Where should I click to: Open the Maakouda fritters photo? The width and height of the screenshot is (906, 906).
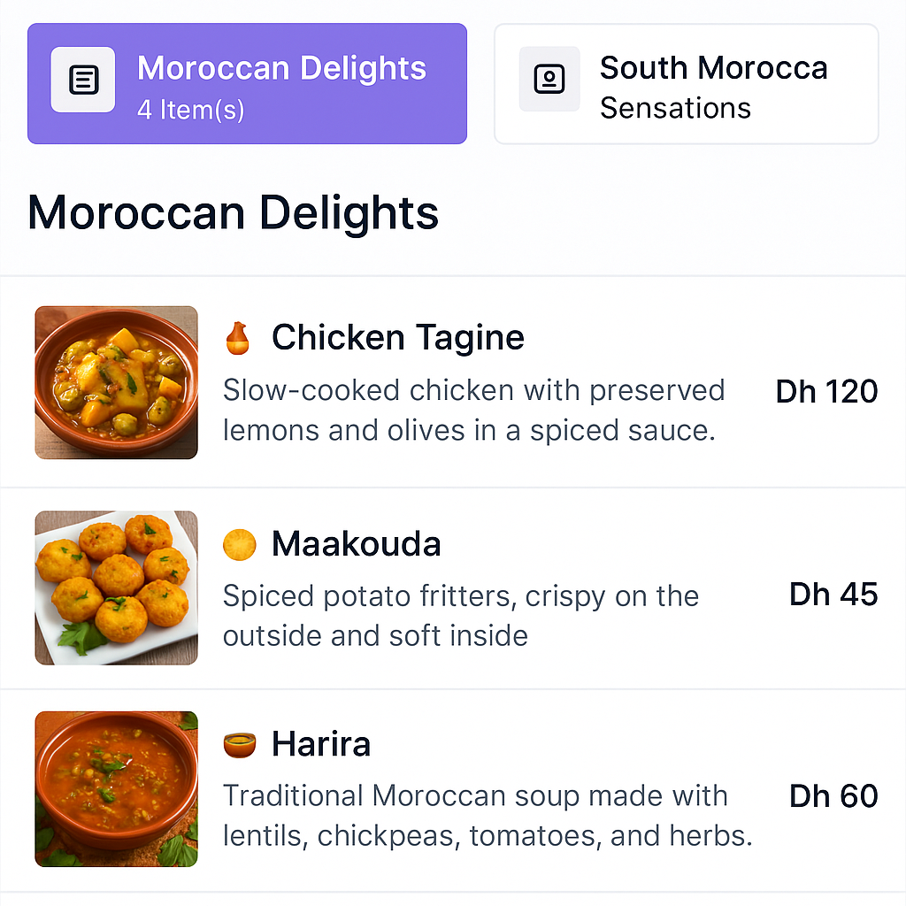[117, 587]
